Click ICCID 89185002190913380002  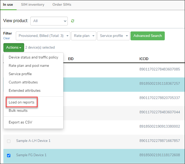pos(160,126)
